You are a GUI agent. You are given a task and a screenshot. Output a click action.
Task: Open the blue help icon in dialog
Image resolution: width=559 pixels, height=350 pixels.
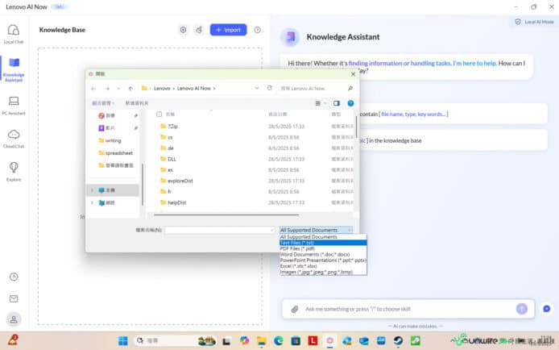[350, 103]
